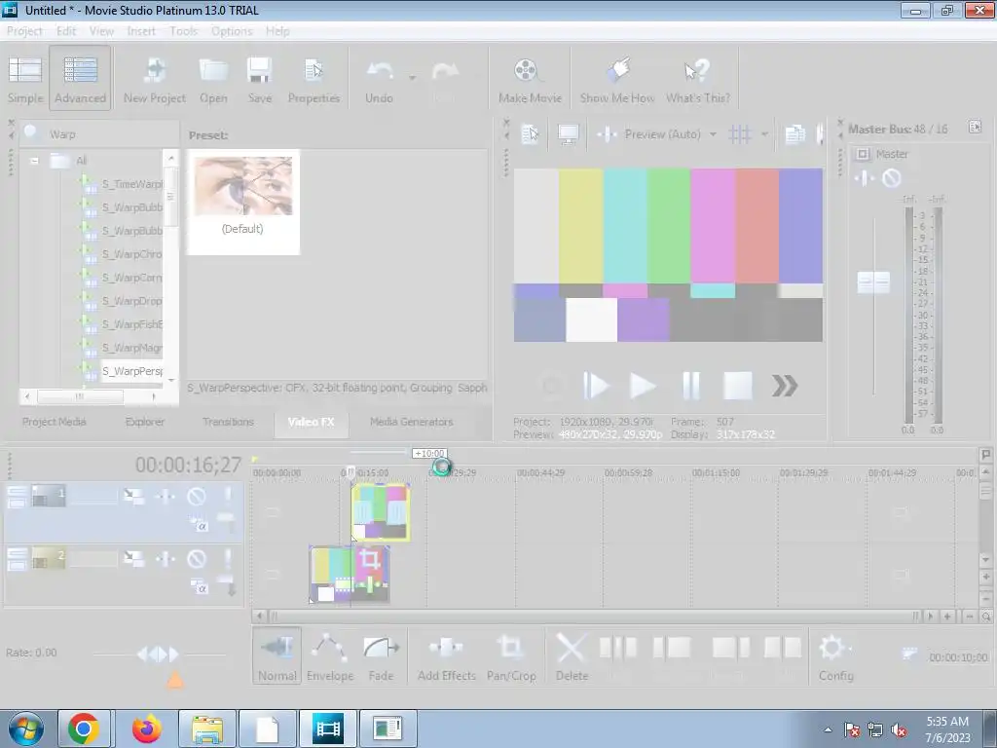Switch to Advanced editing mode
The width and height of the screenshot is (997, 748).
80,80
